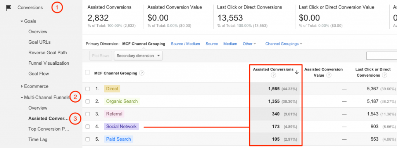Switch primary dimension to Source
Image resolution: width=397 pixels, height=148 pixels.
(x=212, y=44)
